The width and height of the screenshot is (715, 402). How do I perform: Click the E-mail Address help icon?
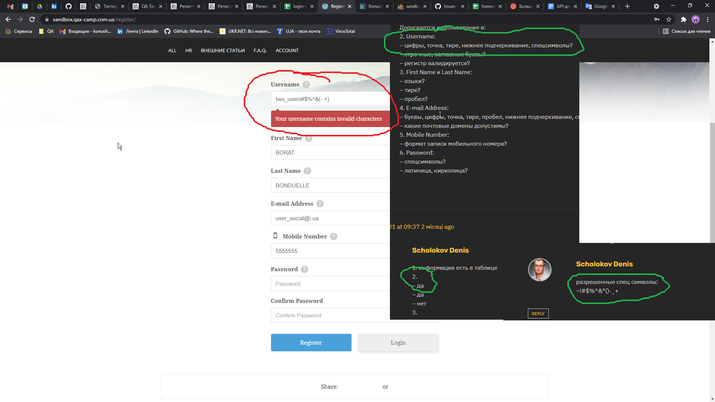coord(320,204)
